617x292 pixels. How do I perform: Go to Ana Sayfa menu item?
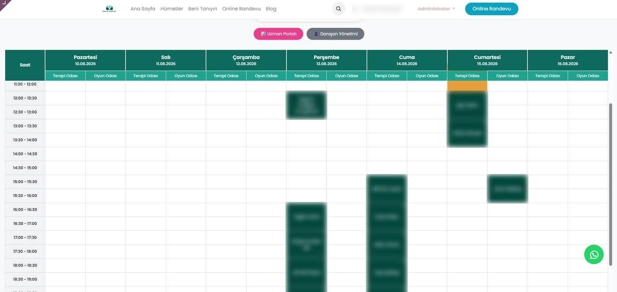click(x=143, y=9)
